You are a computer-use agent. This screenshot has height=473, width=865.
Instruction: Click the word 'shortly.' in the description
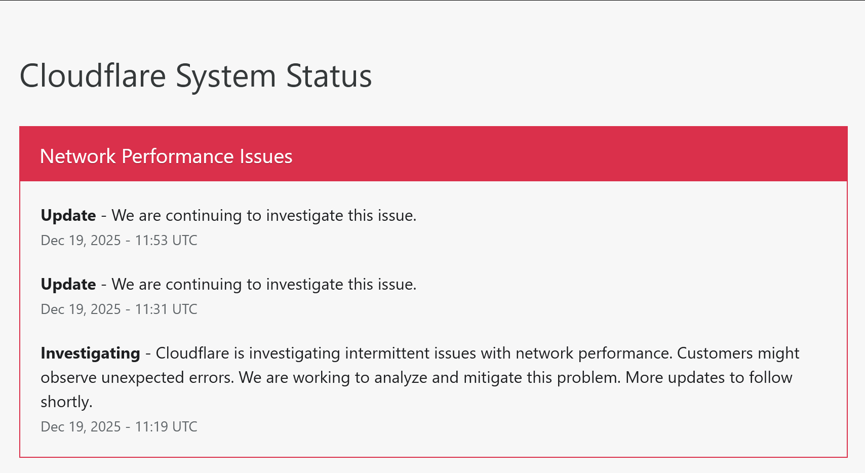(66, 402)
